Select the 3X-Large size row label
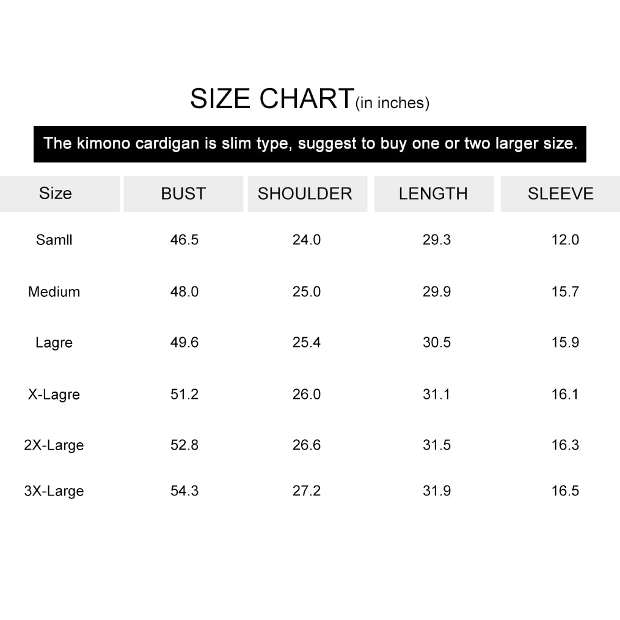620x620 pixels. pos(54,491)
